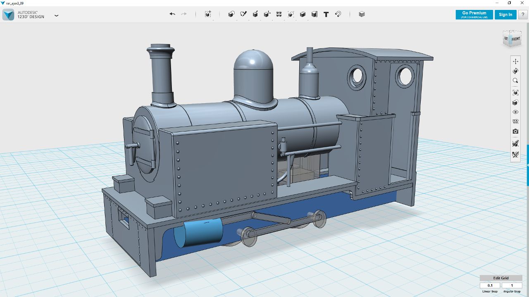The width and height of the screenshot is (529, 297).
Task: Click the Sign In button
Action: click(x=505, y=14)
